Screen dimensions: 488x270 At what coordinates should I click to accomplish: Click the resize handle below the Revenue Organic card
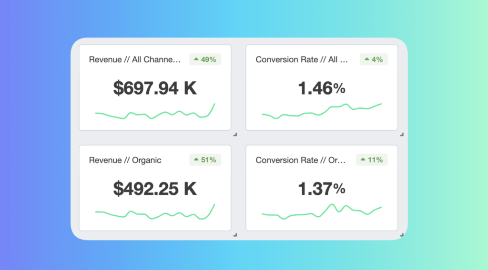point(235,235)
